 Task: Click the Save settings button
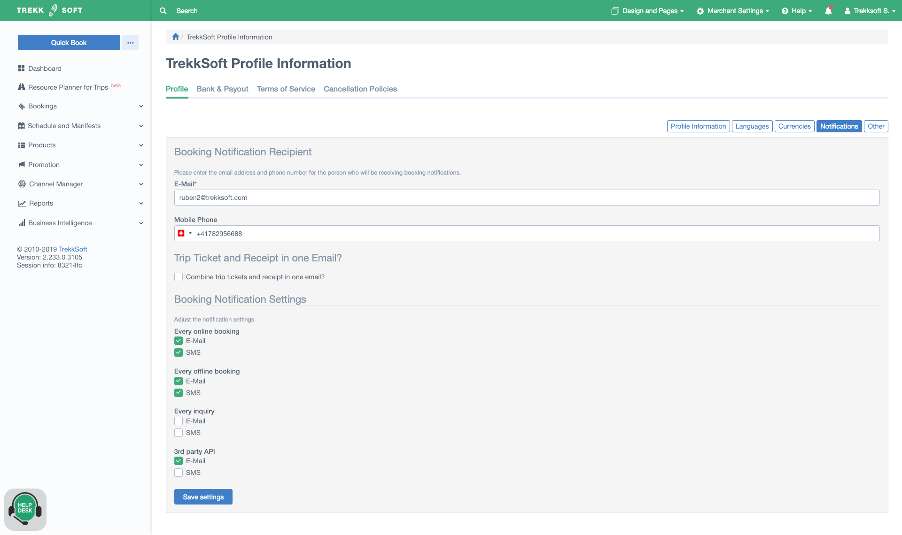point(203,497)
